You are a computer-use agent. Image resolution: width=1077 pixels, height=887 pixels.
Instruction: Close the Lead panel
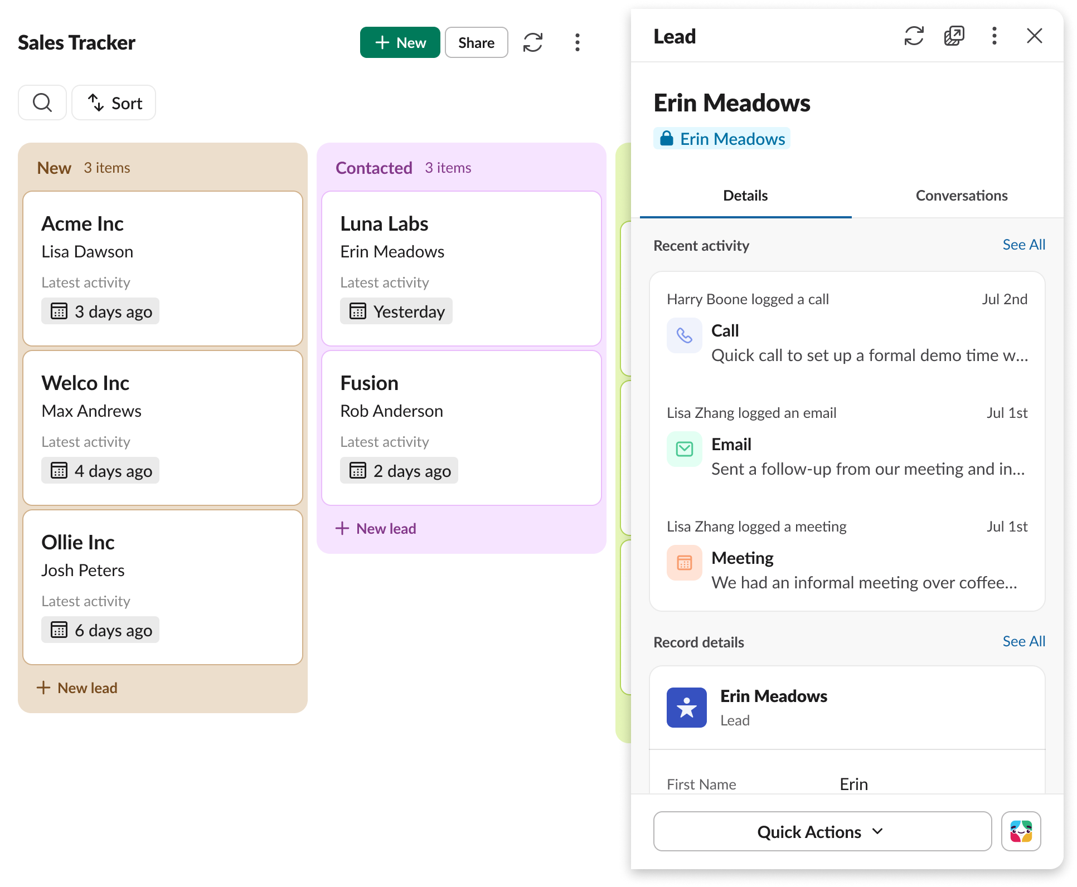pyautogui.click(x=1035, y=36)
